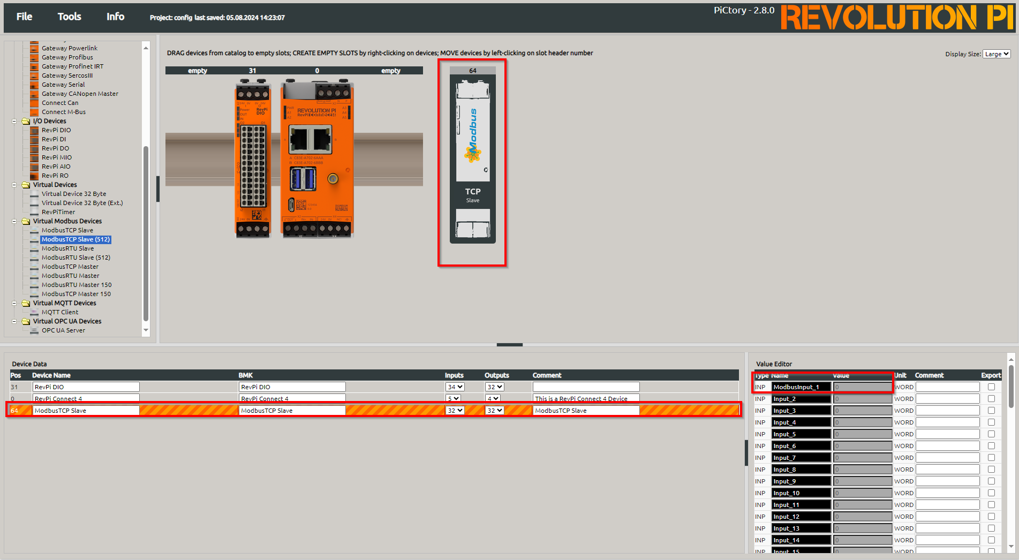Edit the Comment field of RevPi DIO row
The width and height of the screenshot is (1019, 560).
[586, 387]
